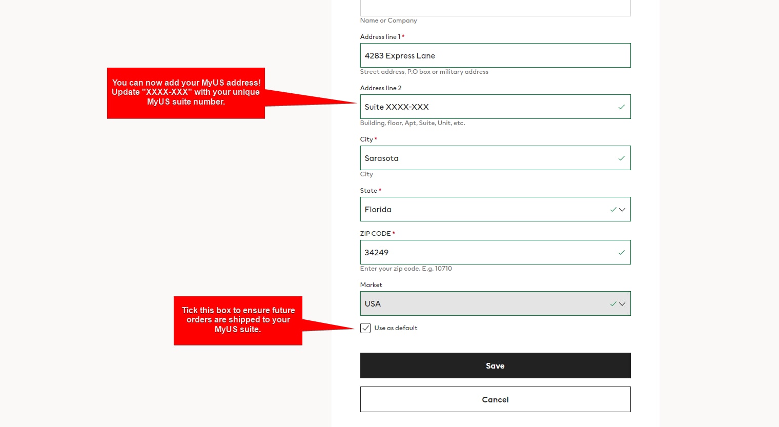Click the "Address line 2" label
Viewport: 779px width, 427px height.
[381, 88]
